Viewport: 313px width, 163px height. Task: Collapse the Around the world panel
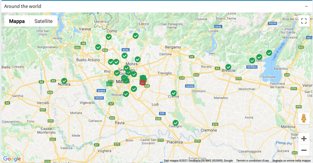coord(306,6)
